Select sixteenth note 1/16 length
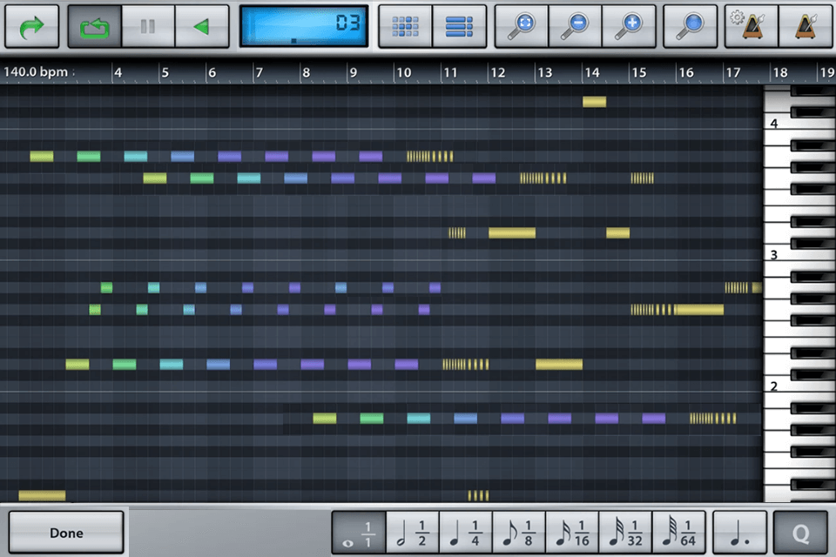836x557 pixels. pos(572,533)
